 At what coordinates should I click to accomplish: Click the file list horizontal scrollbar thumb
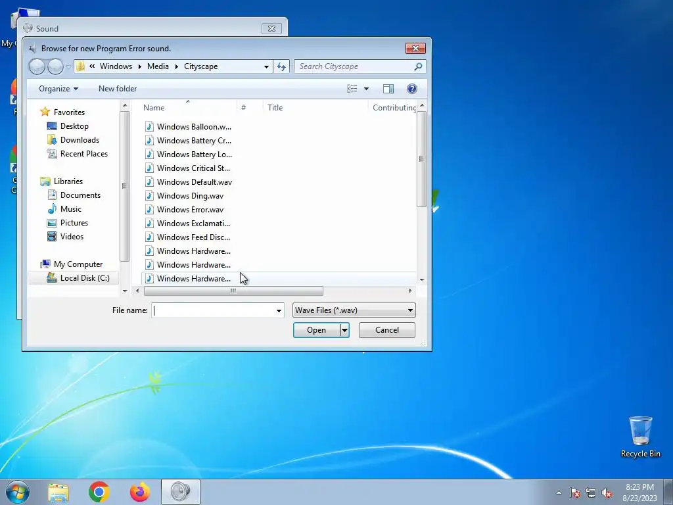pos(233,291)
